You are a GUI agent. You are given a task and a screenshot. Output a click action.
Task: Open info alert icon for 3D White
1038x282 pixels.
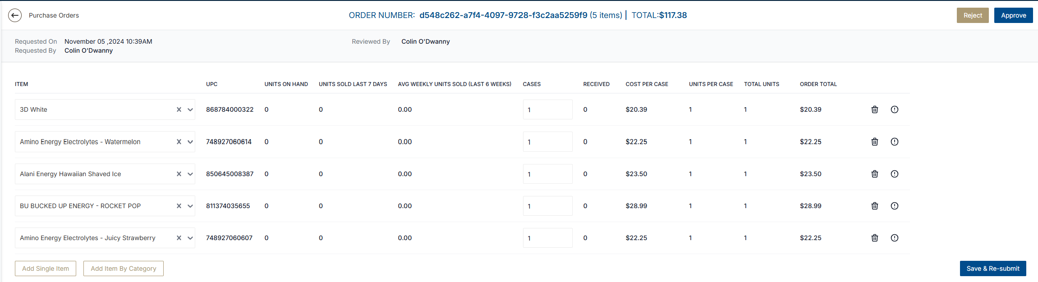(x=894, y=109)
